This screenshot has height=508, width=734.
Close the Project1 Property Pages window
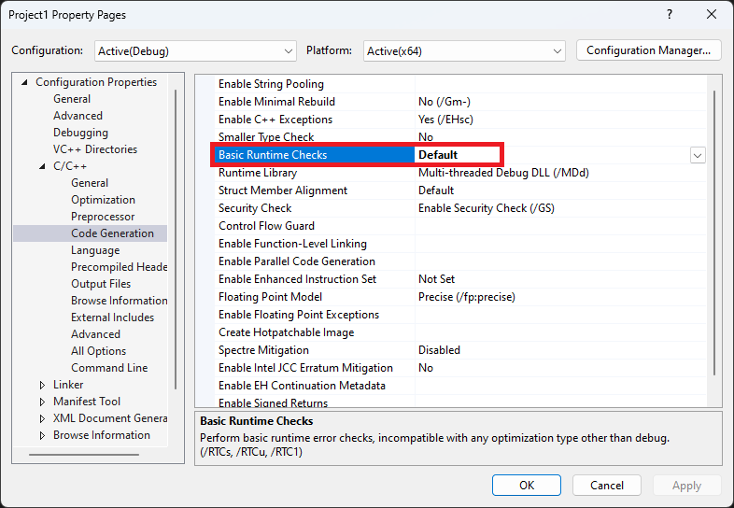point(712,15)
